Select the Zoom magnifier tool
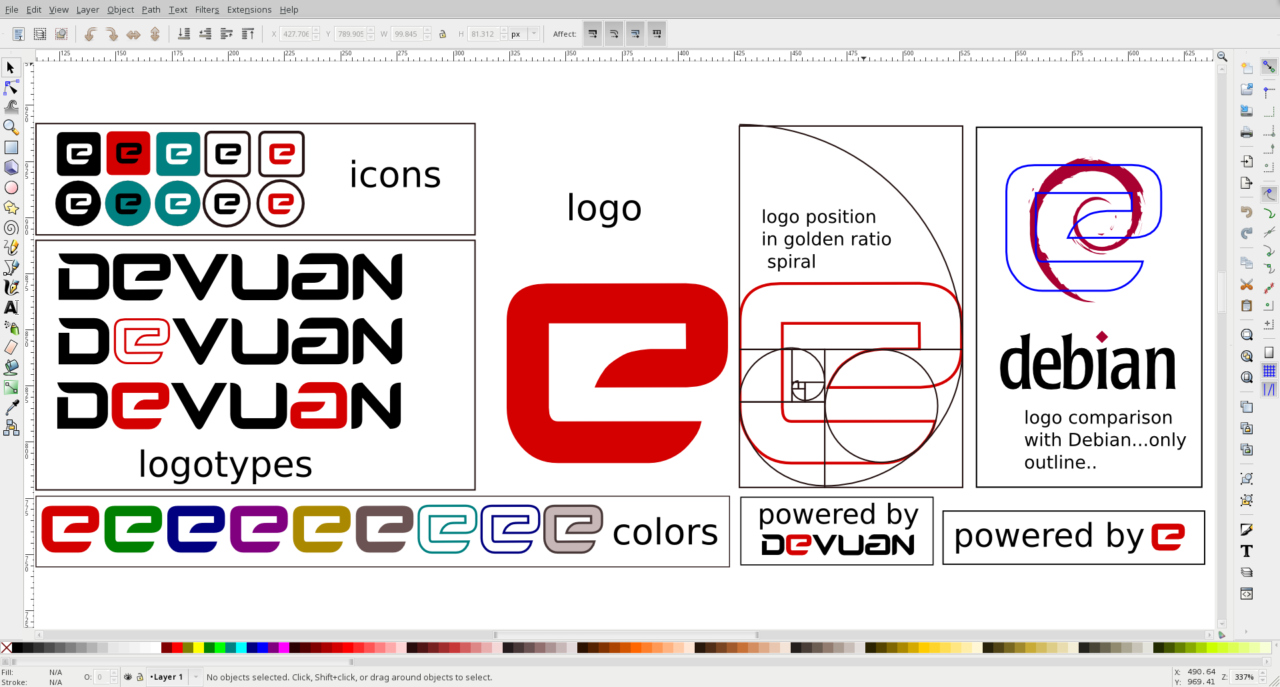This screenshot has height=687, width=1280. click(x=11, y=127)
